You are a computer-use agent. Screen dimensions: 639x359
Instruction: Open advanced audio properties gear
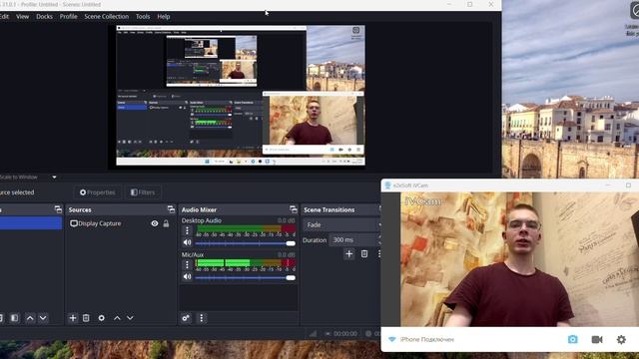[x=186, y=318]
